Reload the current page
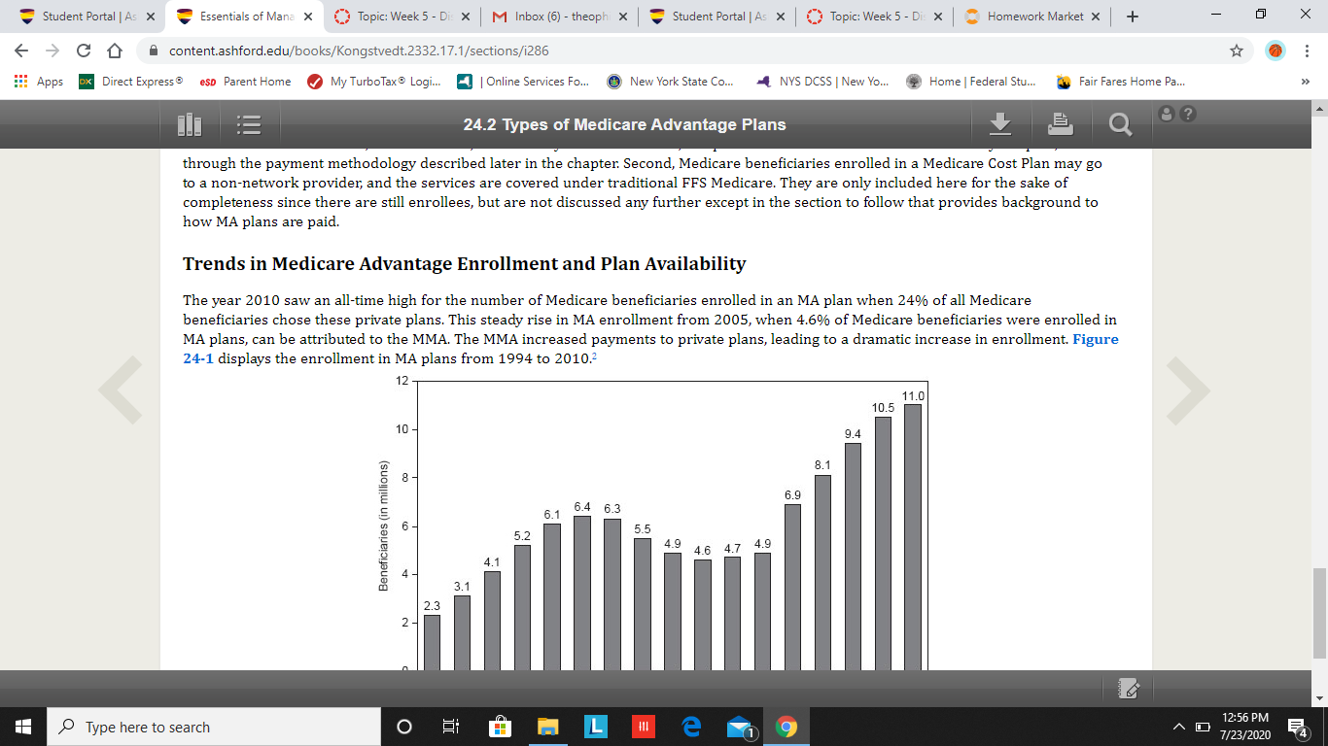The image size is (1328, 746). (85, 51)
